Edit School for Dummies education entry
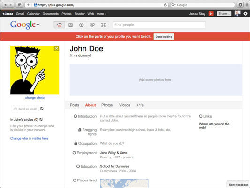Image resolution: width=250 pixels, height=188 pixels. 118,169
